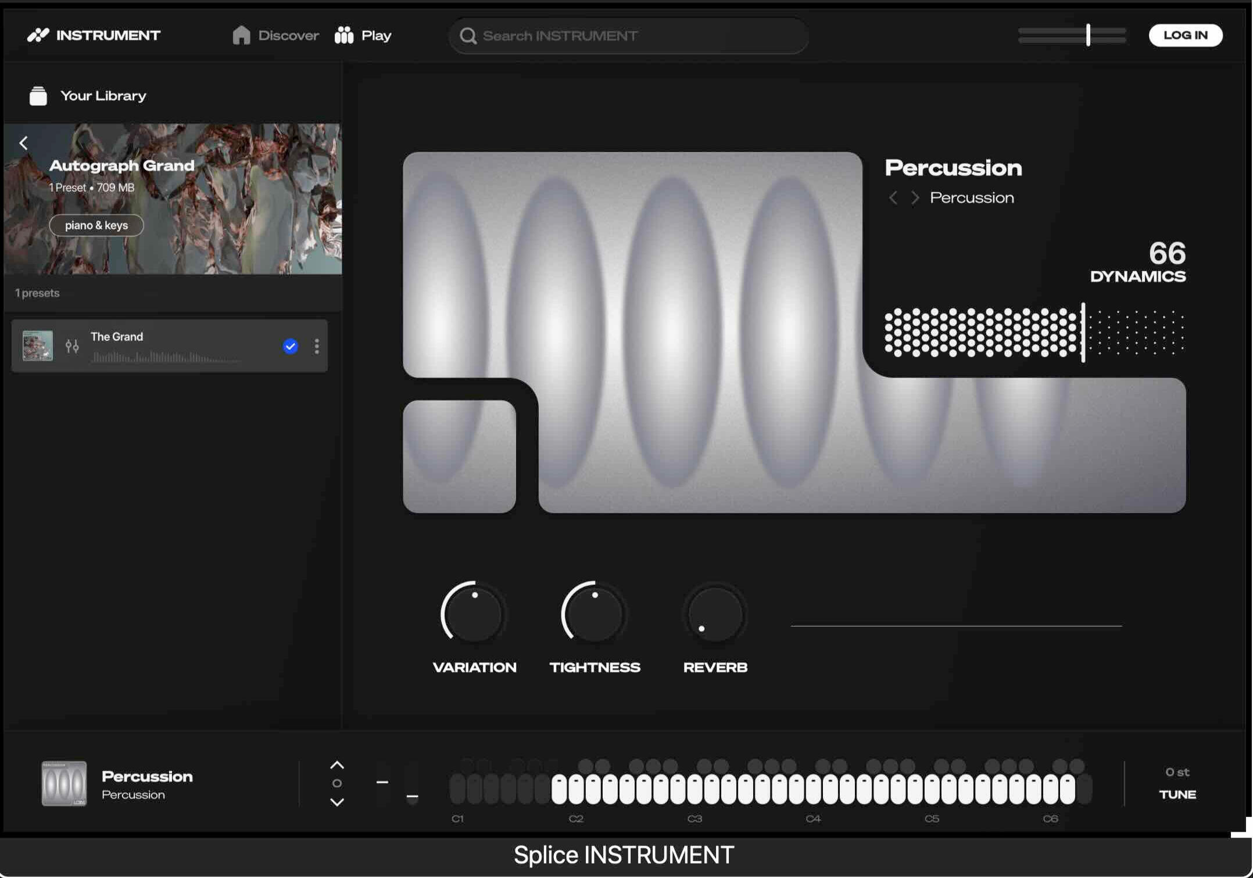The image size is (1253, 878).
Task: Click the Reverb knob
Action: (x=715, y=614)
